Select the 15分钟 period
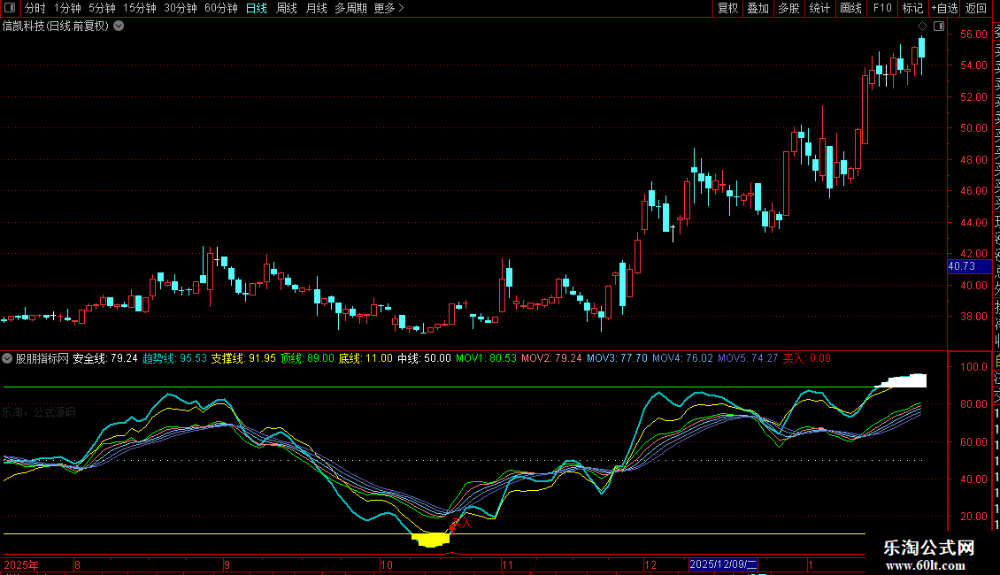Image resolution: width=1000 pixels, height=575 pixels. (140, 8)
